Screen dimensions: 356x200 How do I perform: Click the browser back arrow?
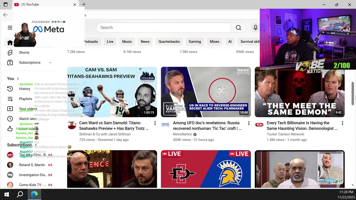[5, 15]
